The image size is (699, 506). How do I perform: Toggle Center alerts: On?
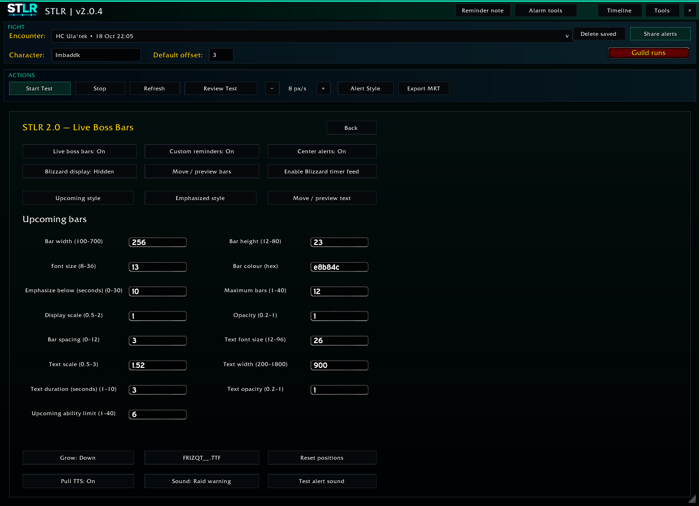pyautogui.click(x=322, y=151)
